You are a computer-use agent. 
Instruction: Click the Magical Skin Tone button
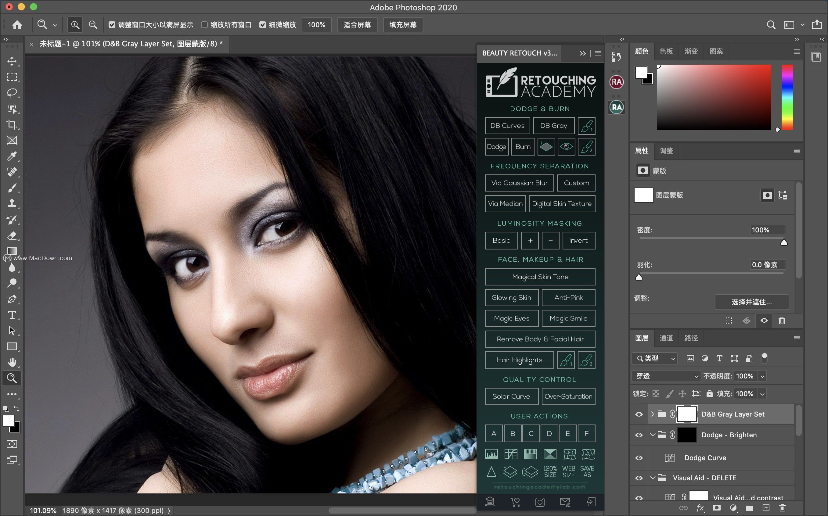point(540,277)
